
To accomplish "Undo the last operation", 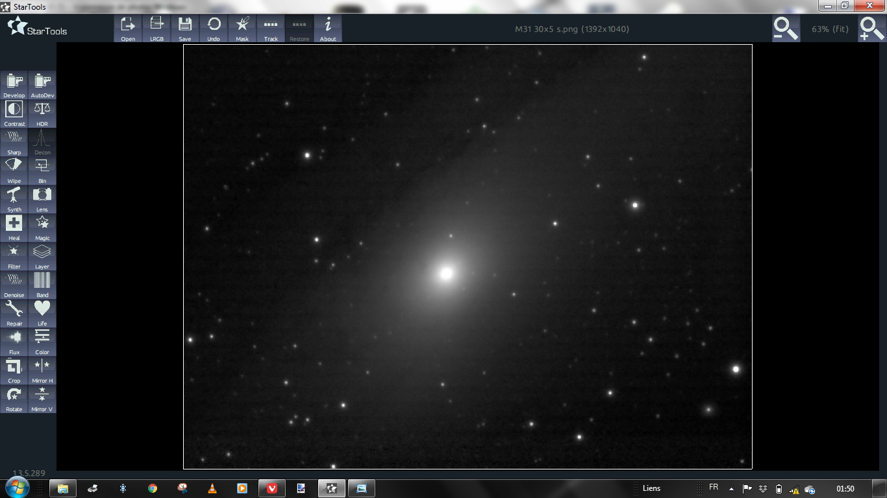I will tap(214, 29).
